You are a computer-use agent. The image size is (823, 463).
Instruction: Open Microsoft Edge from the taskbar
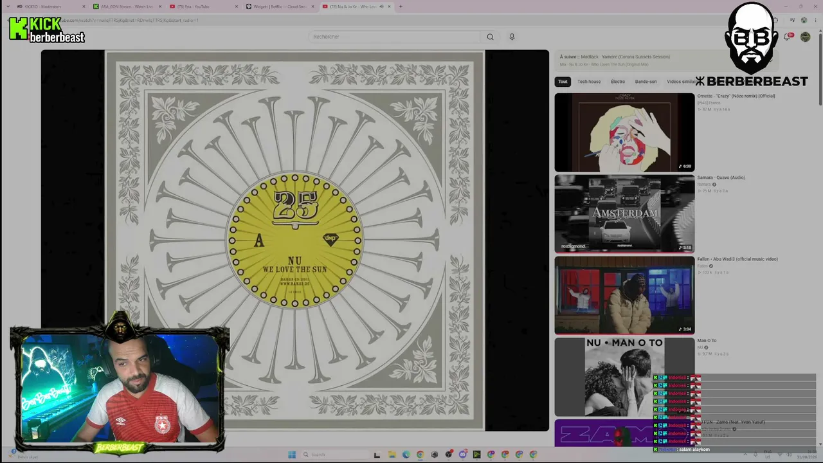coord(406,455)
